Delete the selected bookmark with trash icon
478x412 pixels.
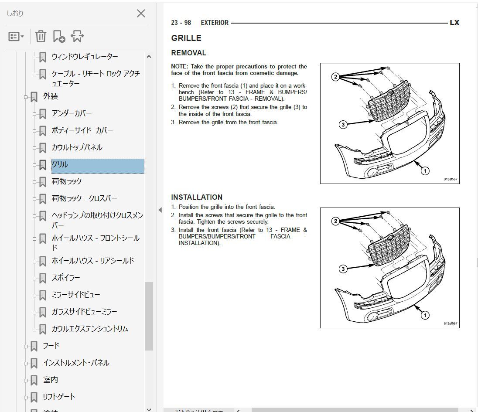pyautogui.click(x=41, y=36)
